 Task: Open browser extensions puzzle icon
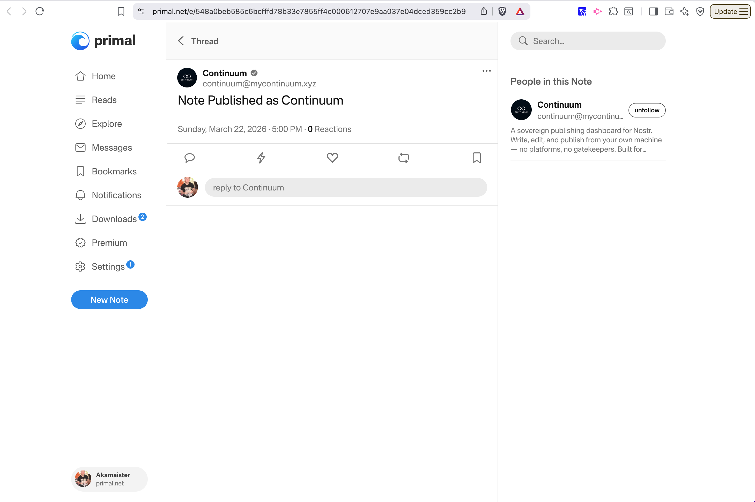coord(613,12)
